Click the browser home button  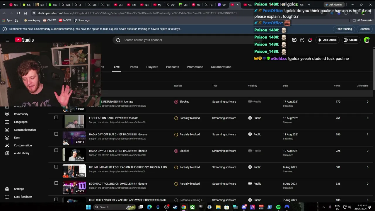click(x=25, y=13)
